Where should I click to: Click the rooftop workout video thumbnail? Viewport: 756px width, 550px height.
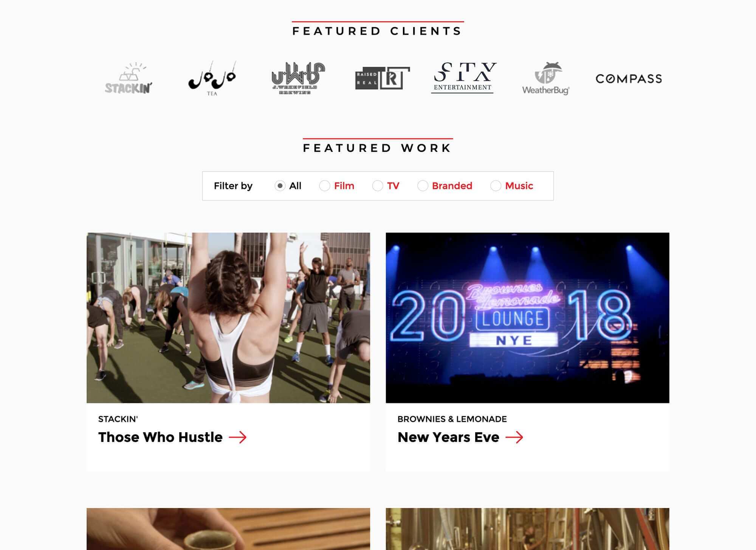coord(228,318)
